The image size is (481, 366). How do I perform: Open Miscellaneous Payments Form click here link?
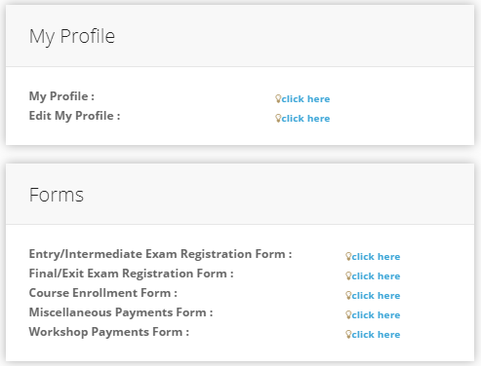[x=376, y=315]
